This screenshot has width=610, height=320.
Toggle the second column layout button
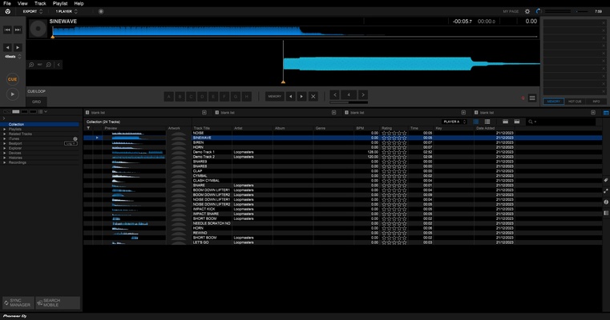pos(517,122)
